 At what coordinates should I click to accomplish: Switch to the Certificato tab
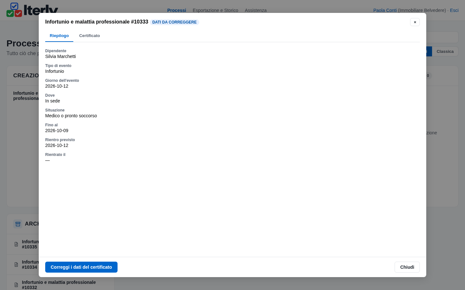click(x=89, y=36)
